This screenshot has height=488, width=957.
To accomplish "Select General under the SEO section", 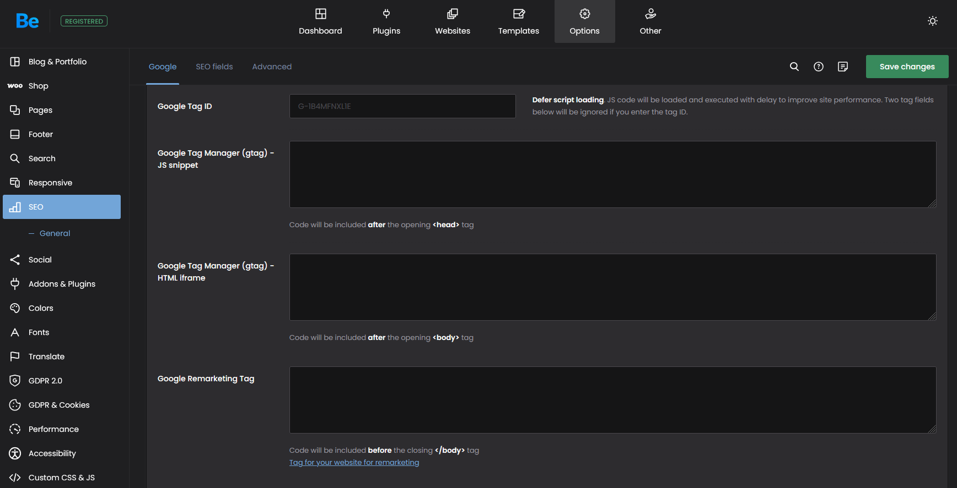I will 55,233.
